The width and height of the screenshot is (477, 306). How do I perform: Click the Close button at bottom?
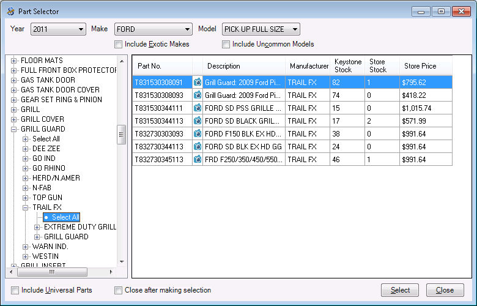(445, 290)
